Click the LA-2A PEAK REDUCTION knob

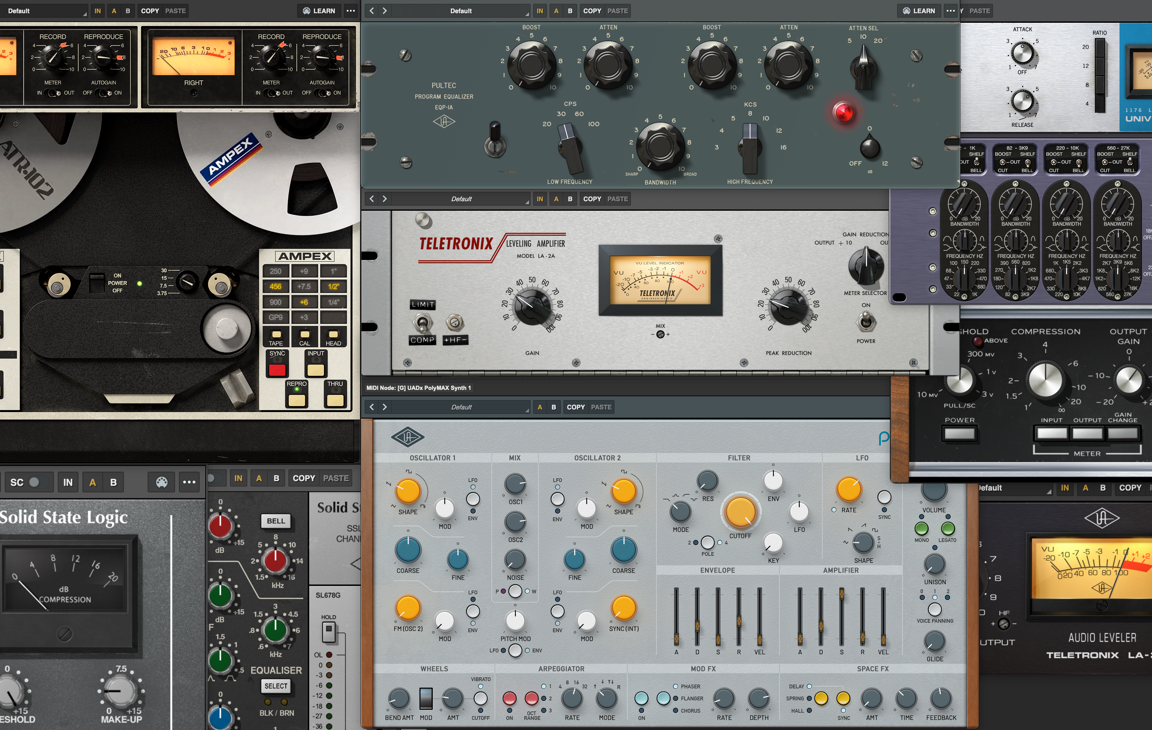click(789, 307)
